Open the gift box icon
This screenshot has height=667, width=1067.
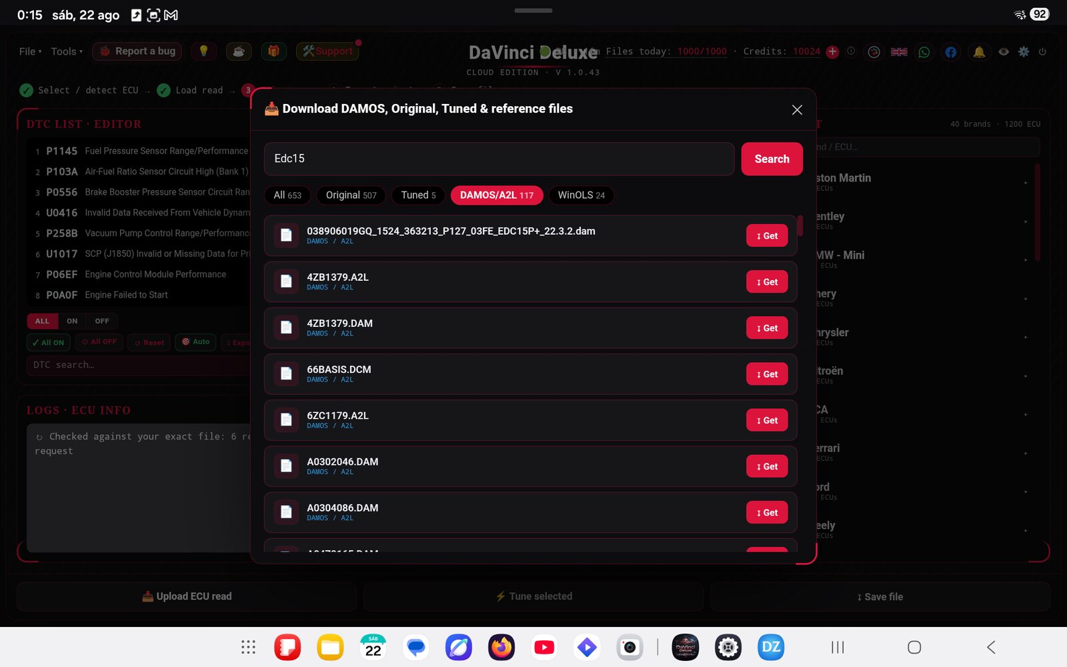[x=273, y=51]
